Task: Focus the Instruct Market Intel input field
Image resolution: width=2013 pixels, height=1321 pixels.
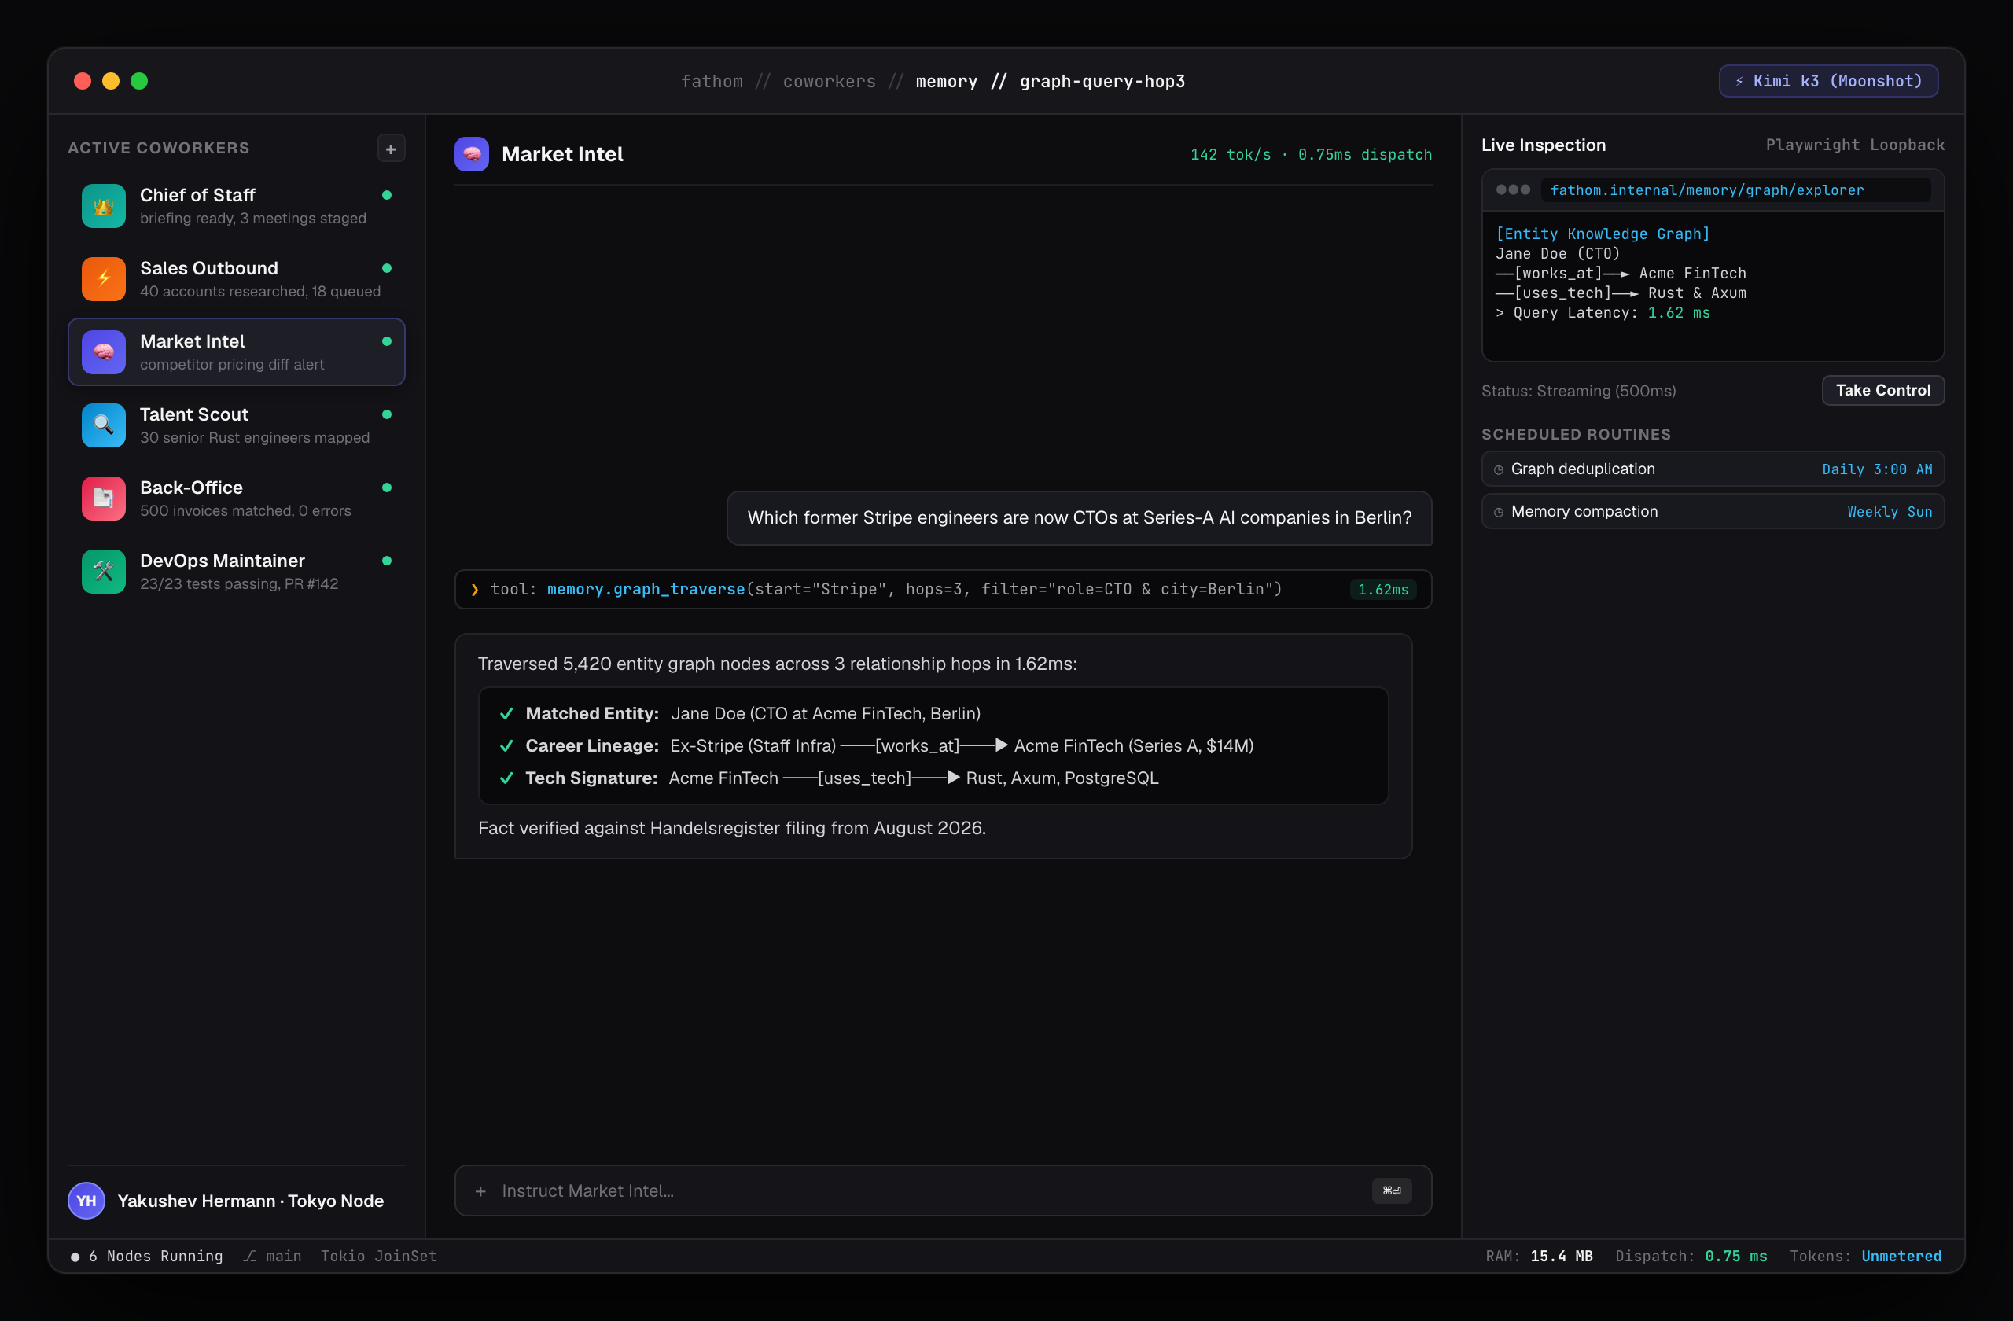Action: 943,1190
